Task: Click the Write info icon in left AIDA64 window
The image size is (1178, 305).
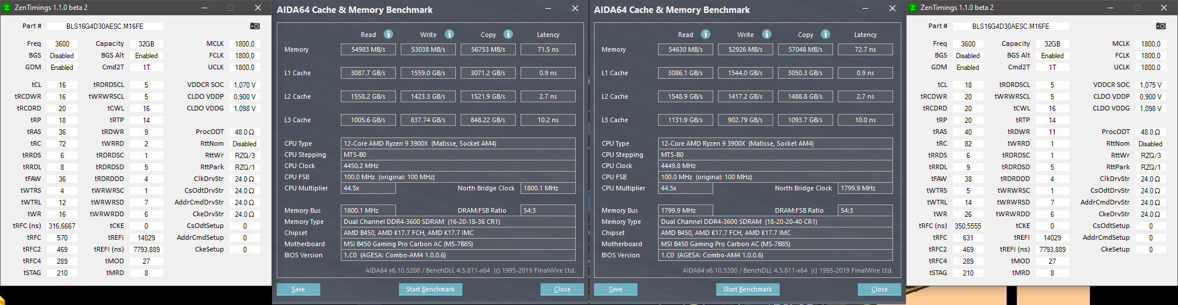Action: pos(449,34)
